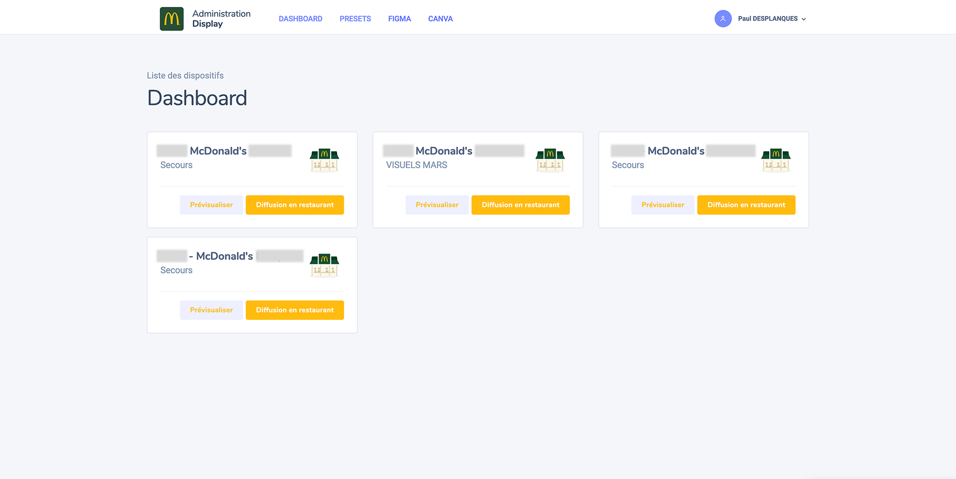The image size is (956, 479).
Task: Click restaurant icon on bottom-left card
Action: pyautogui.click(x=324, y=265)
